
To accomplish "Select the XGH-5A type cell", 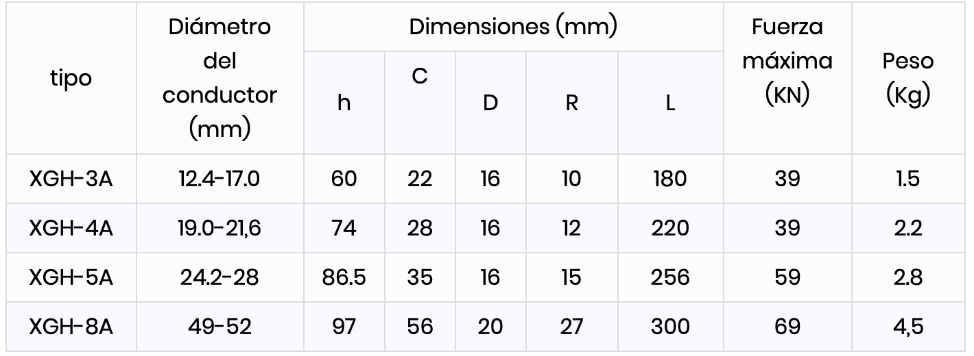I will tap(71, 277).
